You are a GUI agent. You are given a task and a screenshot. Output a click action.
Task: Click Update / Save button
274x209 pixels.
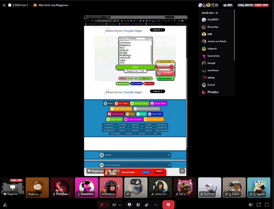tap(133, 79)
